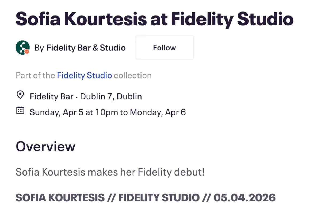Click Follow to subscribe to the organizer
Screen dimensions: 321x218
[x=164, y=48]
